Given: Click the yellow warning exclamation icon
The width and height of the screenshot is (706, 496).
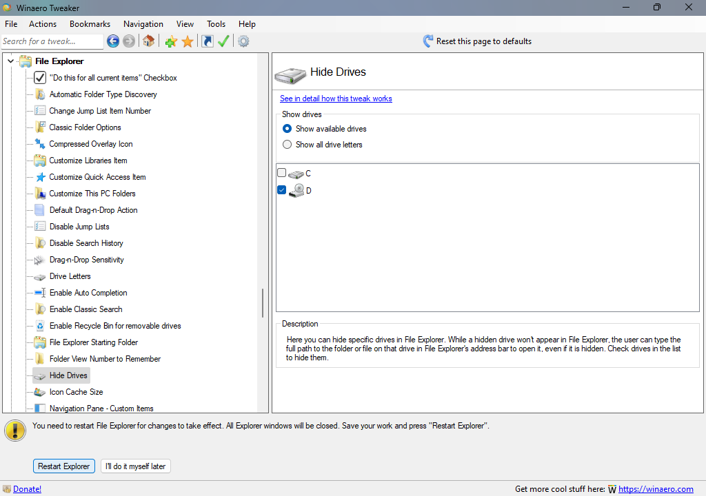Looking at the screenshot, I should [15, 431].
